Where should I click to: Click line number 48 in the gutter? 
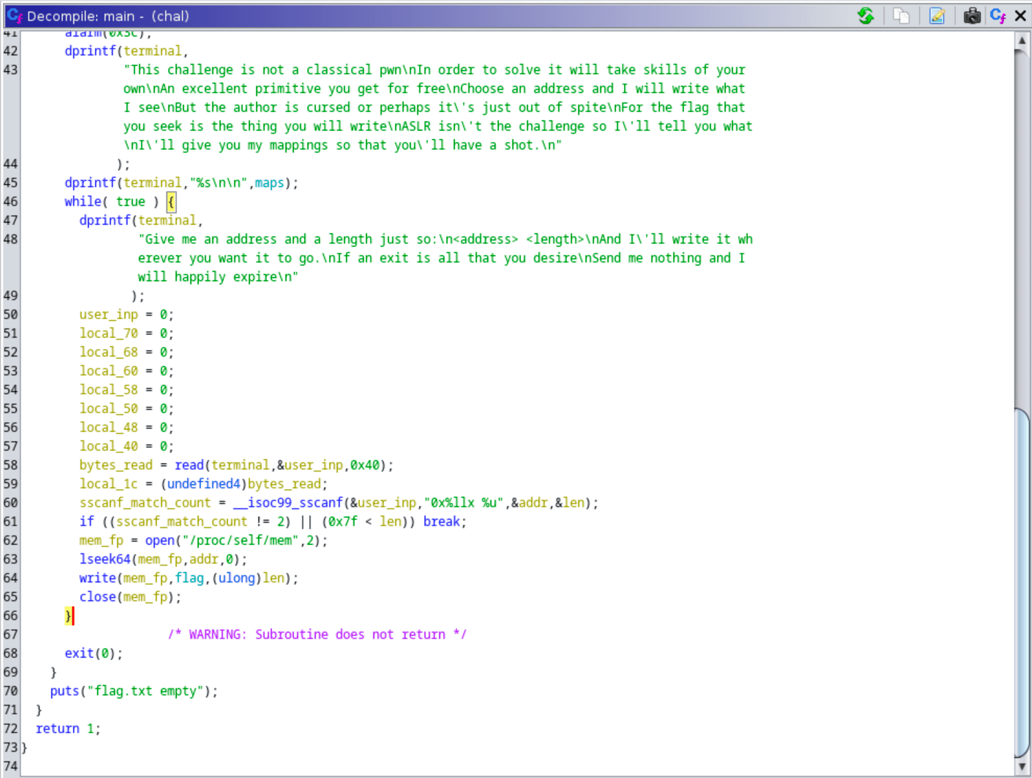pos(10,239)
